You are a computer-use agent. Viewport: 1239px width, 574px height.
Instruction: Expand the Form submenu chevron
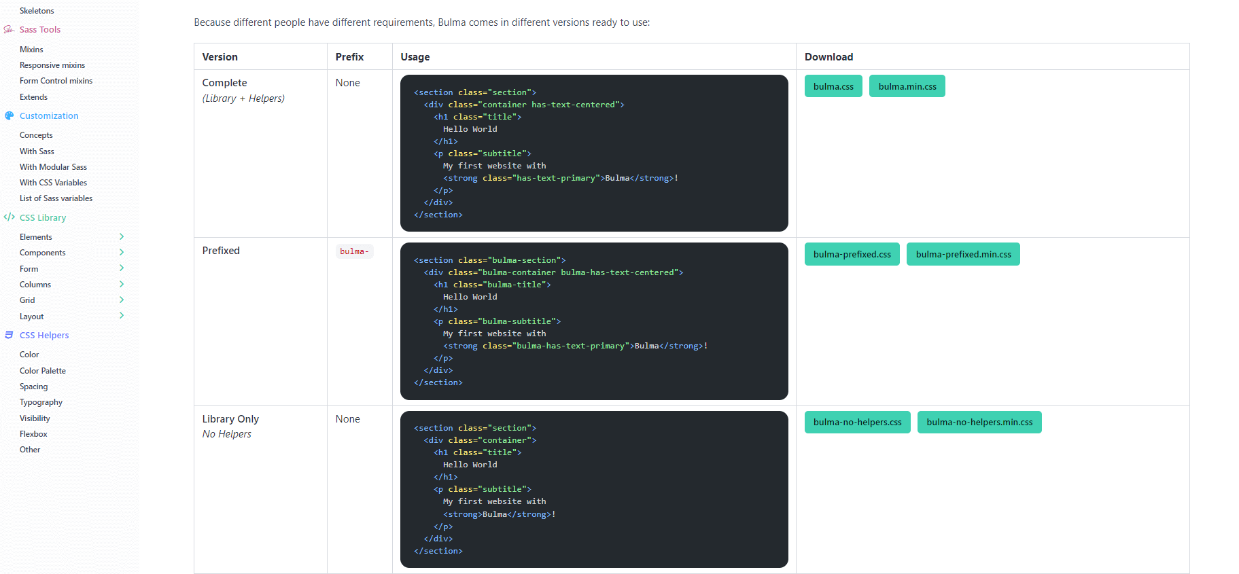tap(122, 268)
